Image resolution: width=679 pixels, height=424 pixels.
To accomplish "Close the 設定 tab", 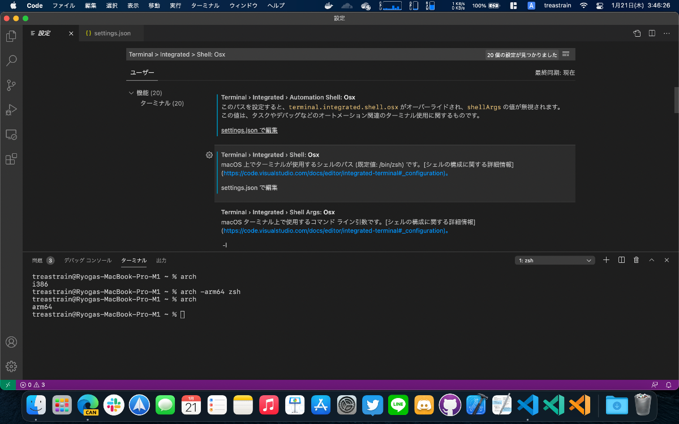I will pos(71,33).
